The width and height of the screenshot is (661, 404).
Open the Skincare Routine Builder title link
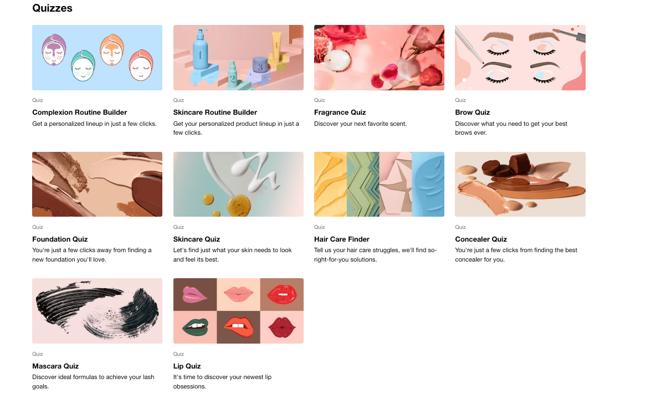(215, 112)
